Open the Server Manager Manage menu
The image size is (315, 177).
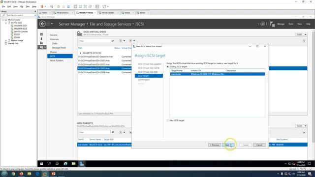pos(281,24)
